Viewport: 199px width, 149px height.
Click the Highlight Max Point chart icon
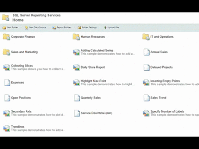point(76,83)
